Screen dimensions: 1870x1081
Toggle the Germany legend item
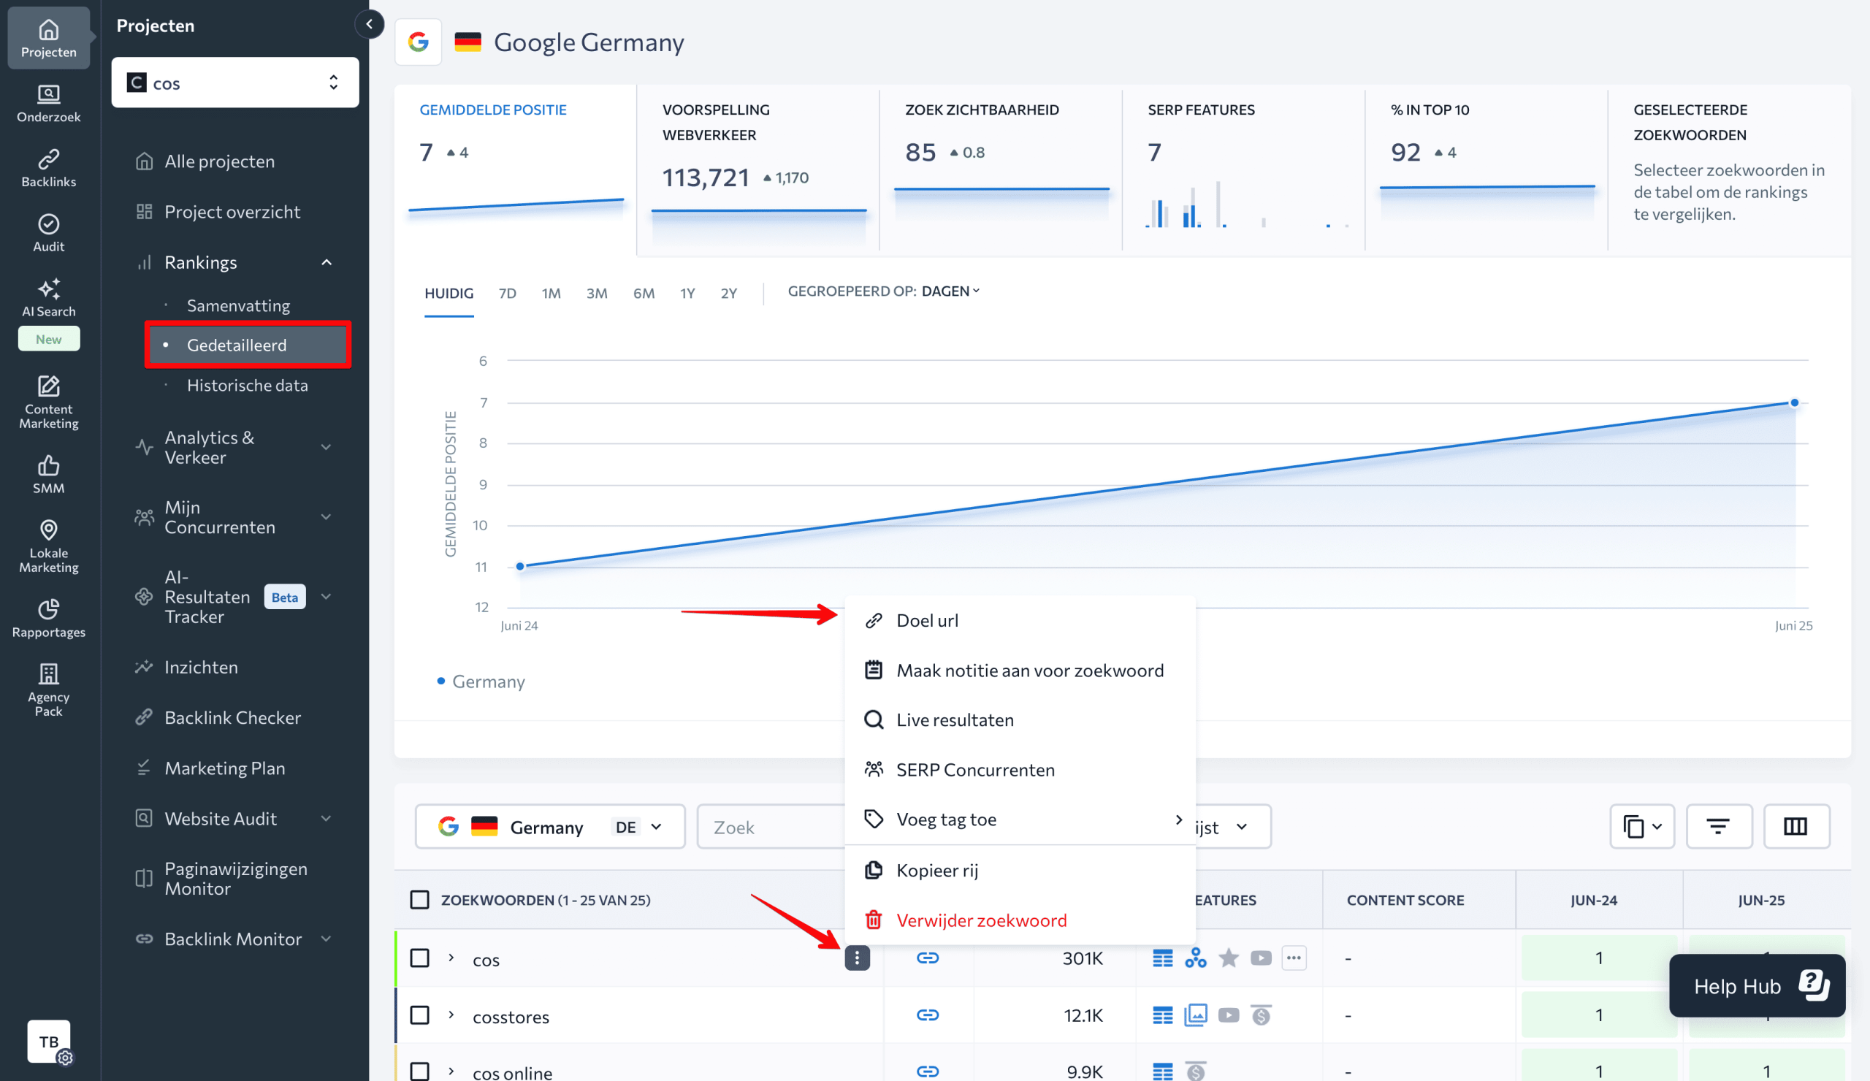[481, 681]
